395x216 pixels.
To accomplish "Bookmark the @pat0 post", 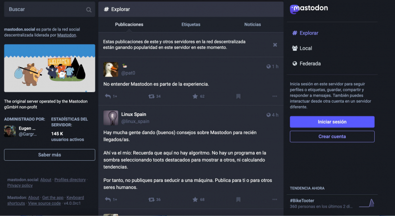I will click(238, 96).
